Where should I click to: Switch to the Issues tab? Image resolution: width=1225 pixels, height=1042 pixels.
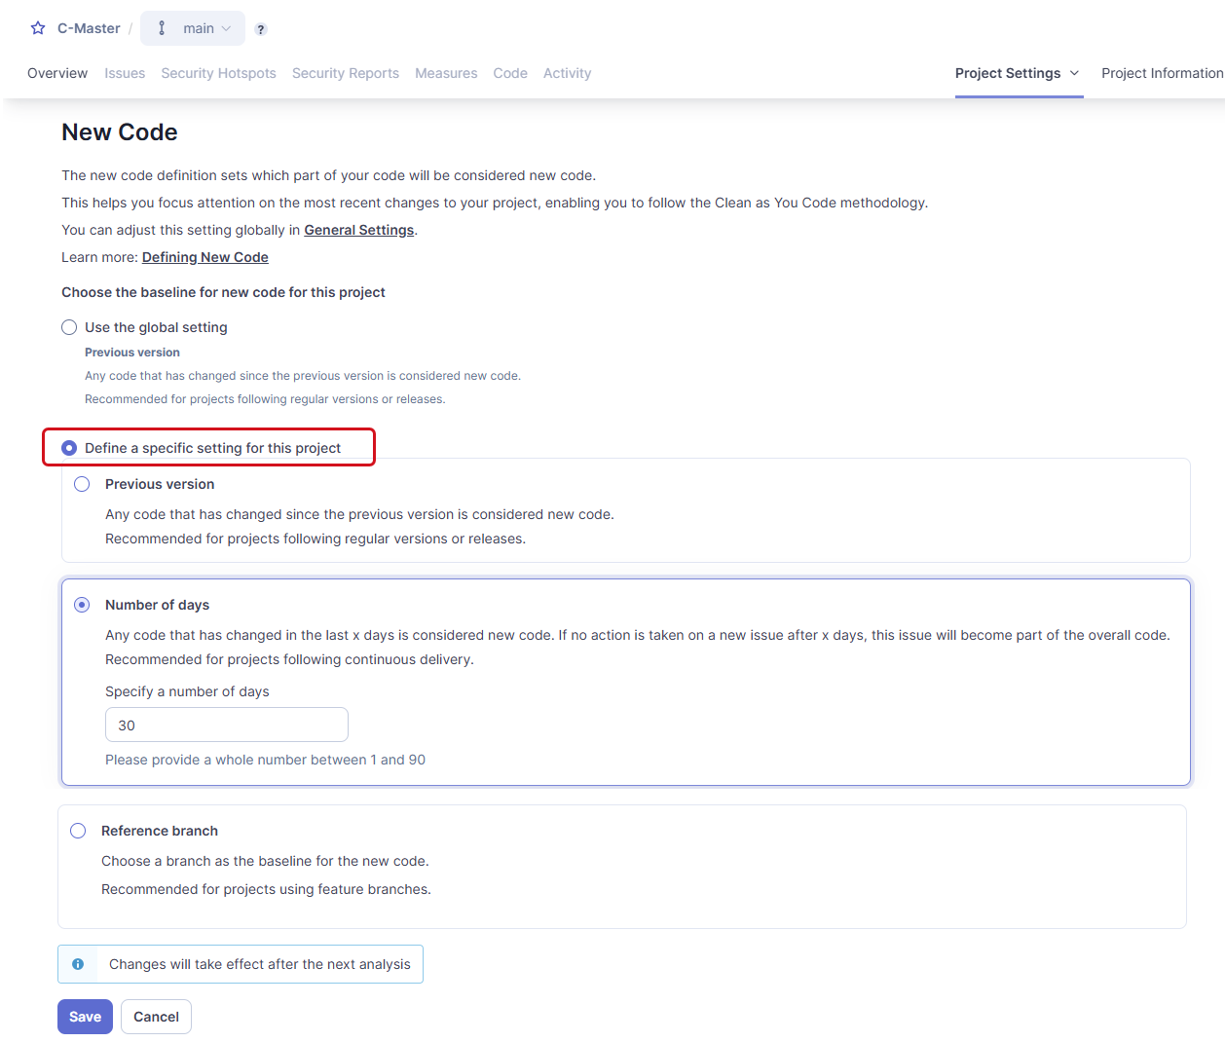point(125,73)
